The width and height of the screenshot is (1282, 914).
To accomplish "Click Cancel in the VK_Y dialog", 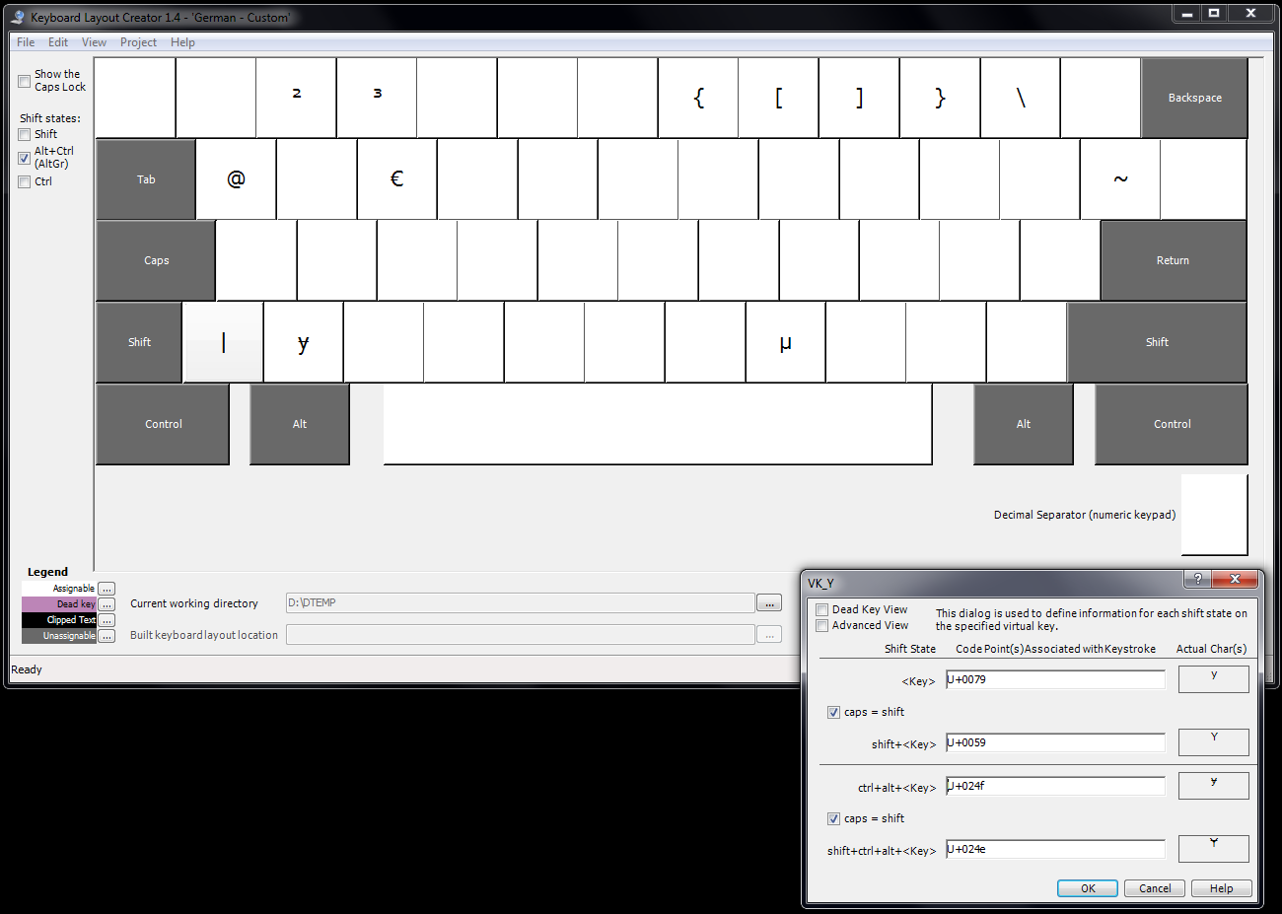I will point(1155,888).
